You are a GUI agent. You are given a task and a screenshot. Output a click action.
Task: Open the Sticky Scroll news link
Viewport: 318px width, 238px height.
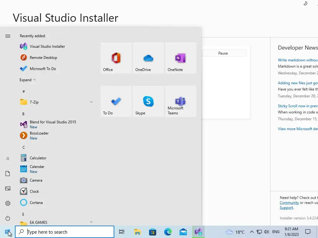click(298, 106)
